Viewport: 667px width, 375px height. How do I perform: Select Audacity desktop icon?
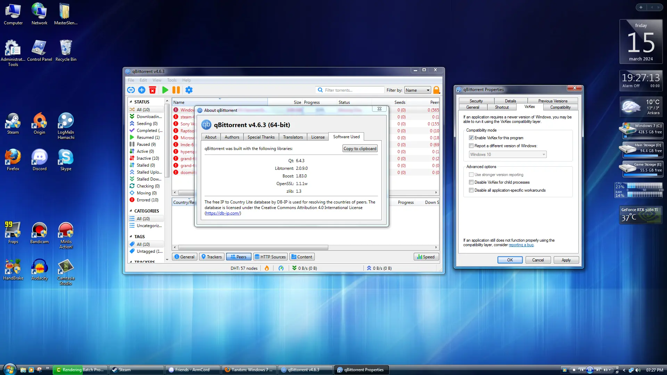39,269
